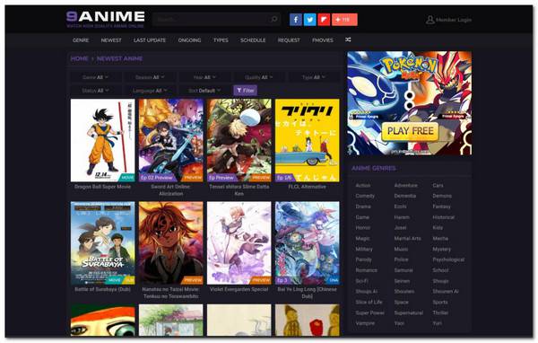Select the Harem genre

pyautogui.click(x=402, y=217)
